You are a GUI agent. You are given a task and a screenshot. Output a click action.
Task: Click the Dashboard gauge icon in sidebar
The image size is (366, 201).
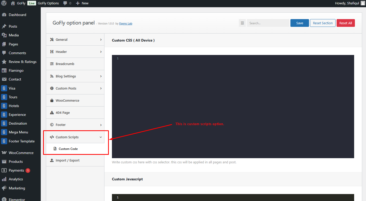click(x=4, y=15)
